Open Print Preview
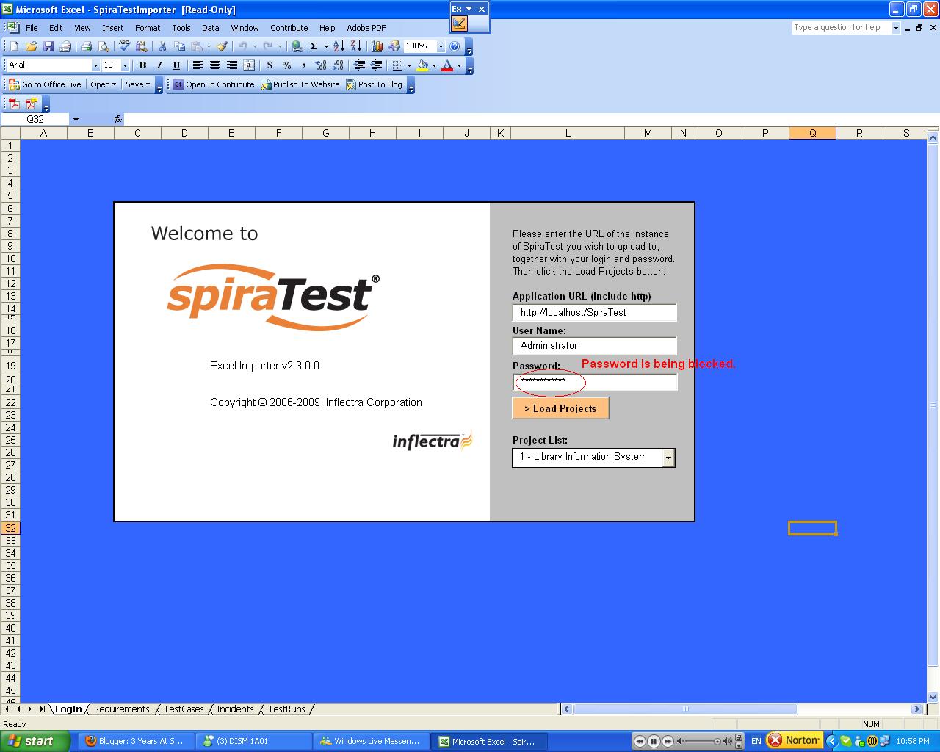This screenshot has height=752, width=940. pyautogui.click(x=104, y=46)
